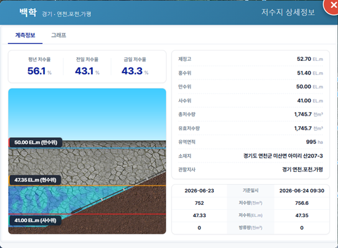338x248 pixels.
Task: Click the 41.00 EL.m 사수위 label
Action: (x=35, y=220)
